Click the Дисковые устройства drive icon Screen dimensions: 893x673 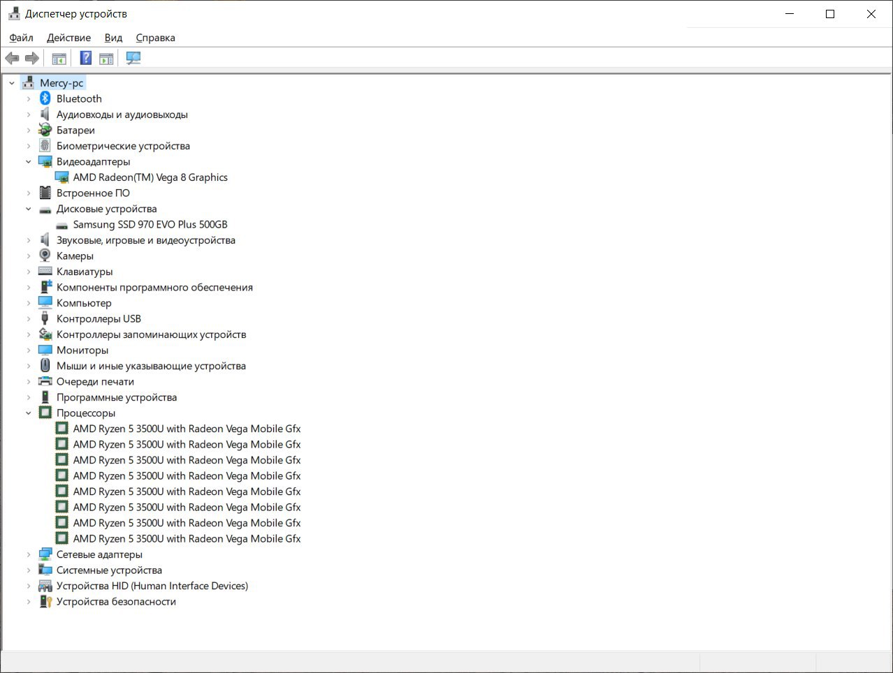[x=45, y=209]
